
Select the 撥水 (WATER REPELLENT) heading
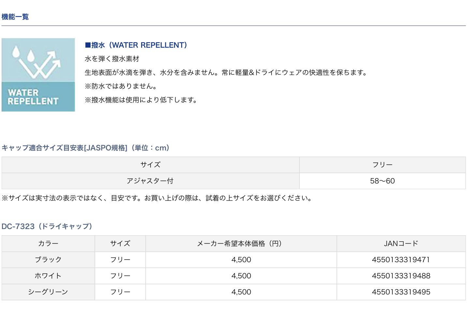tap(136, 45)
